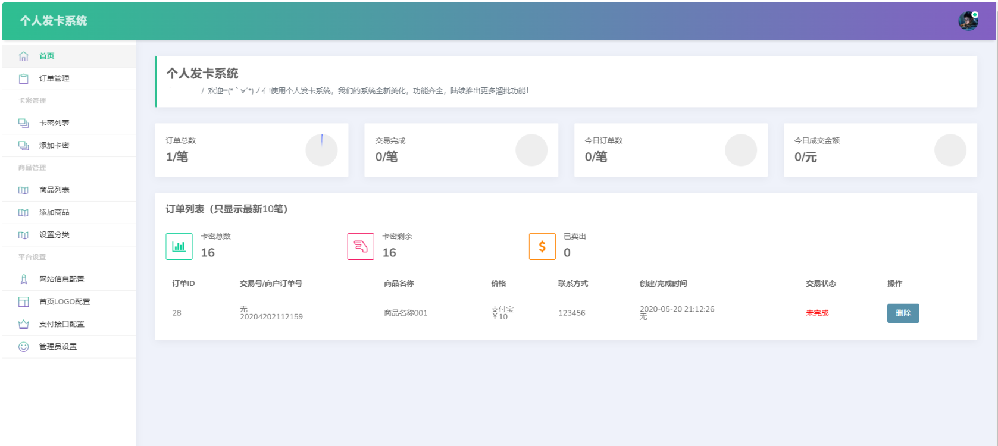Screen dimensions: 998x446
Task: Click the 今日成交金额 progress circle
Action: pyautogui.click(x=950, y=150)
